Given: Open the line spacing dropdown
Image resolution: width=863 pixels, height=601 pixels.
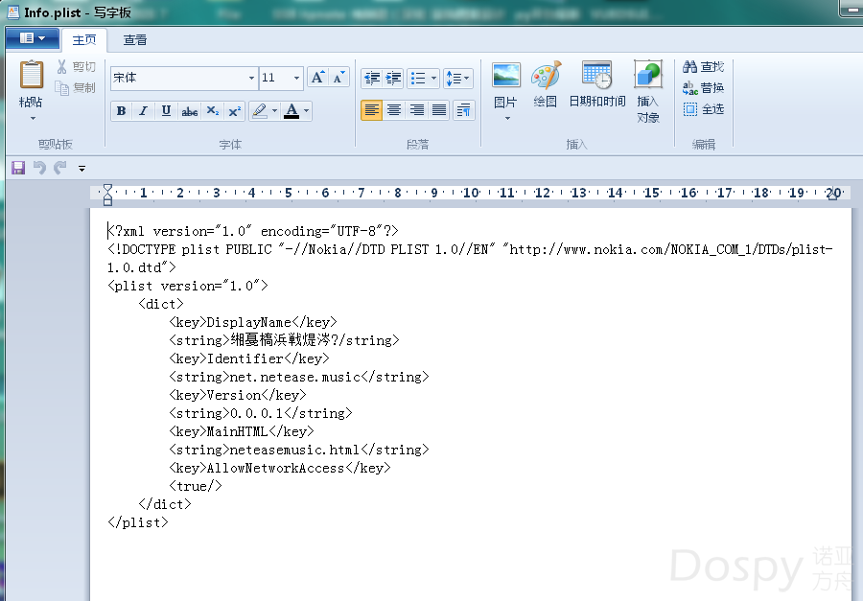Looking at the screenshot, I should [x=458, y=79].
